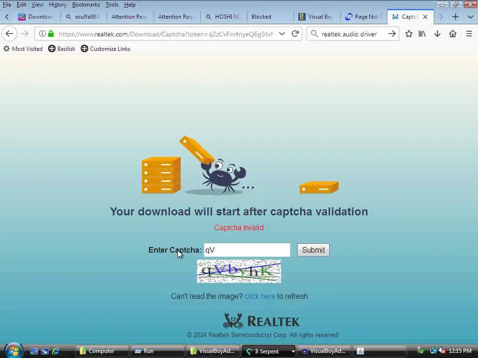This screenshot has width=478, height=358.
Task: List all tabs with the chevron dropdown
Action: point(470,17)
